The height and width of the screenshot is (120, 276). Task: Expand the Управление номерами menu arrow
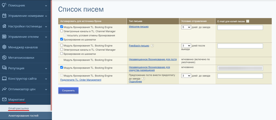click(46, 16)
